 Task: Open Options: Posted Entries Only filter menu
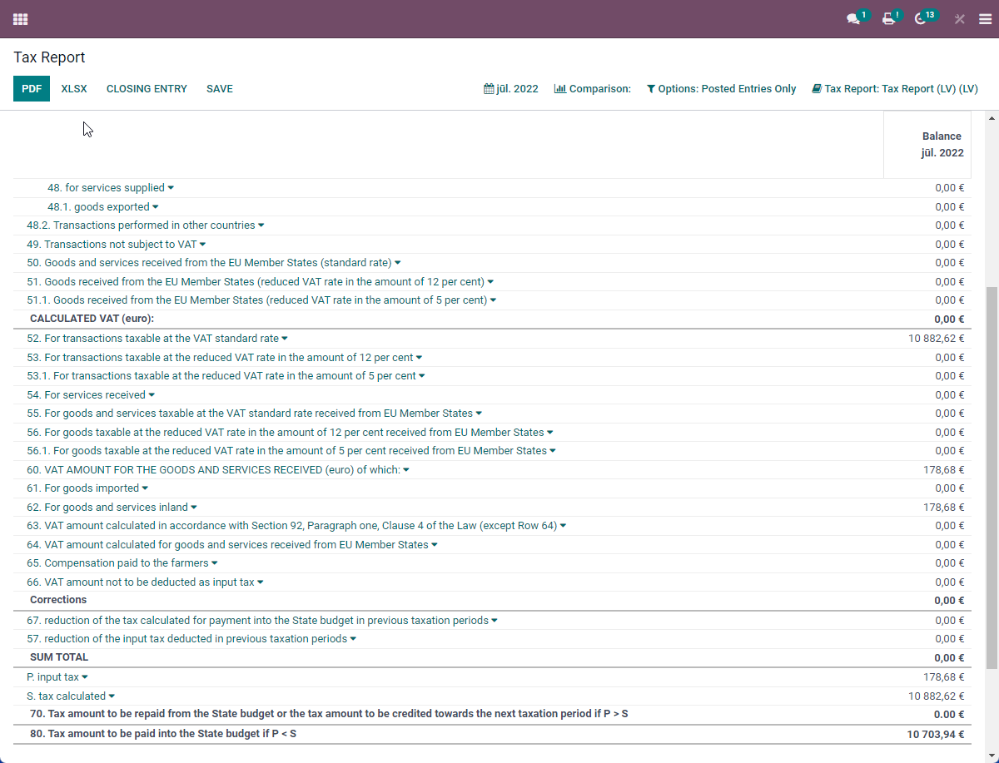(721, 88)
